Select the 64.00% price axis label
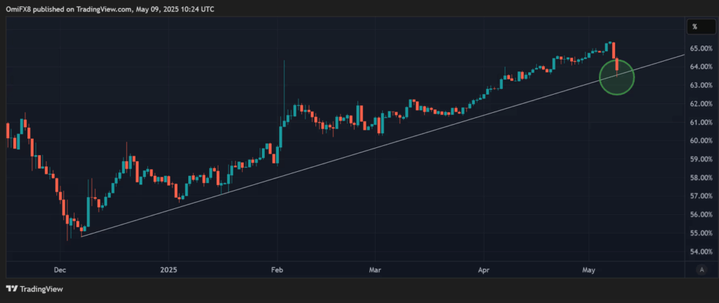The width and height of the screenshot is (719, 303). coord(701,67)
